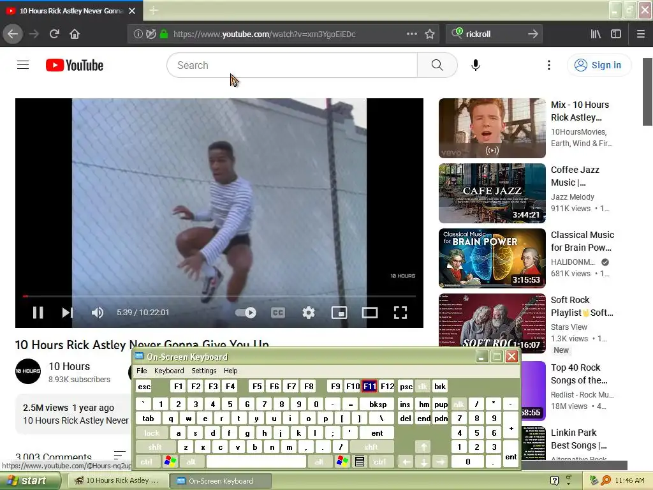Bookmark this page with the star icon
Screen dimensions: 653x490
(x=430, y=34)
